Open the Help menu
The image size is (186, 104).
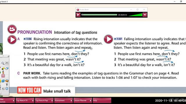coord(102,101)
